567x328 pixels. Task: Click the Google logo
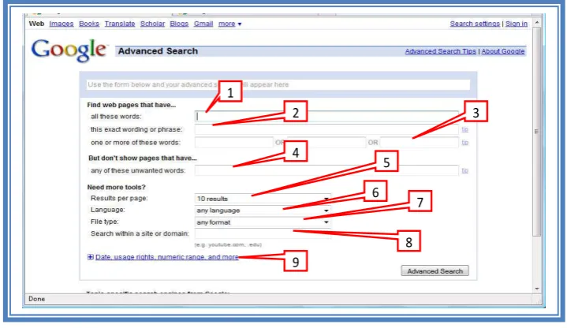click(x=69, y=50)
